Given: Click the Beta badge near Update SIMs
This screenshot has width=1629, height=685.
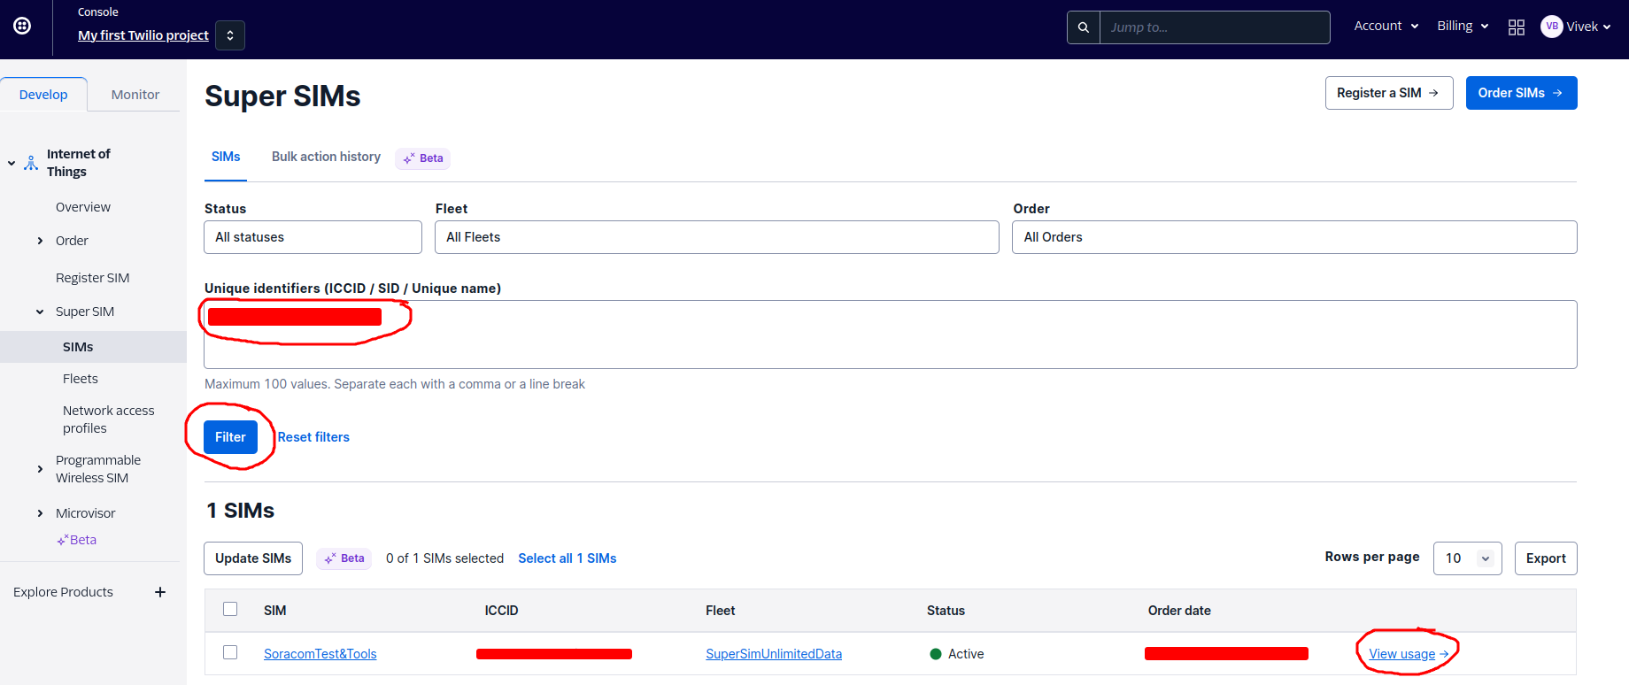Looking at the screenshot, I should coord(344,558).
